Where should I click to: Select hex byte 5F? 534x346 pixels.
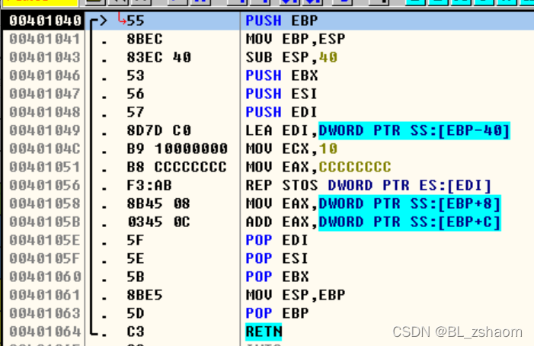136,240
